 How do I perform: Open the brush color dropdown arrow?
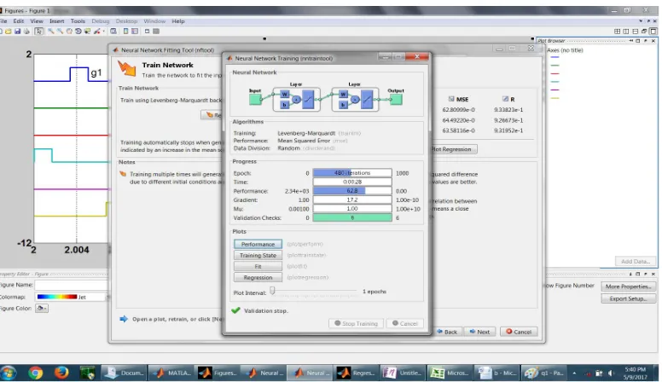click(103, 32)
